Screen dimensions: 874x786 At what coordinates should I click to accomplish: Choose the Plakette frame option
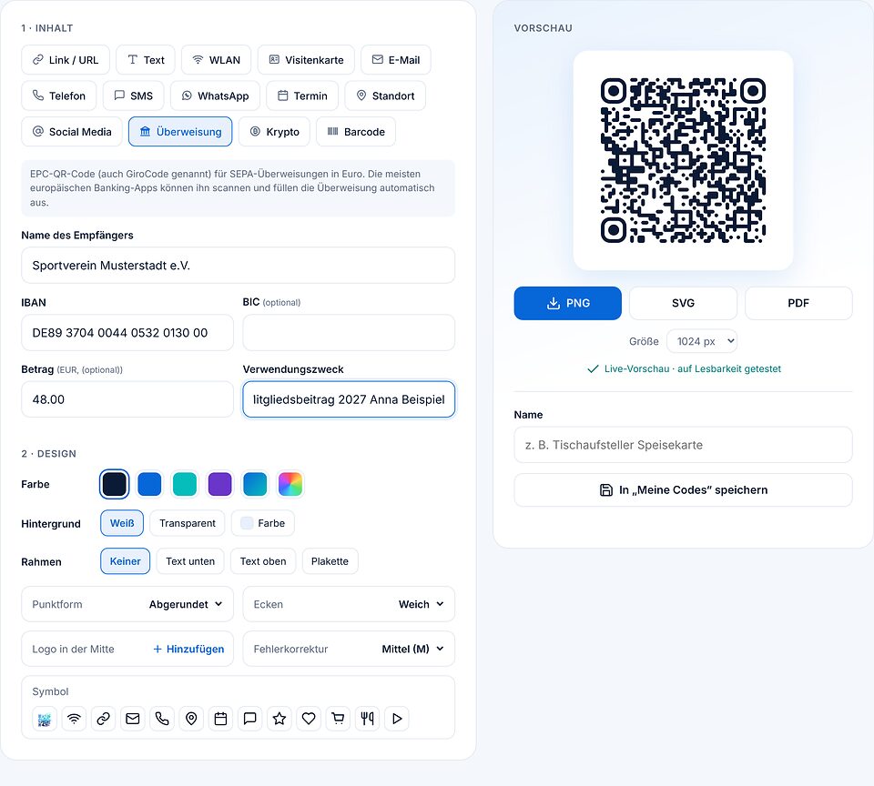coord(330,561)
